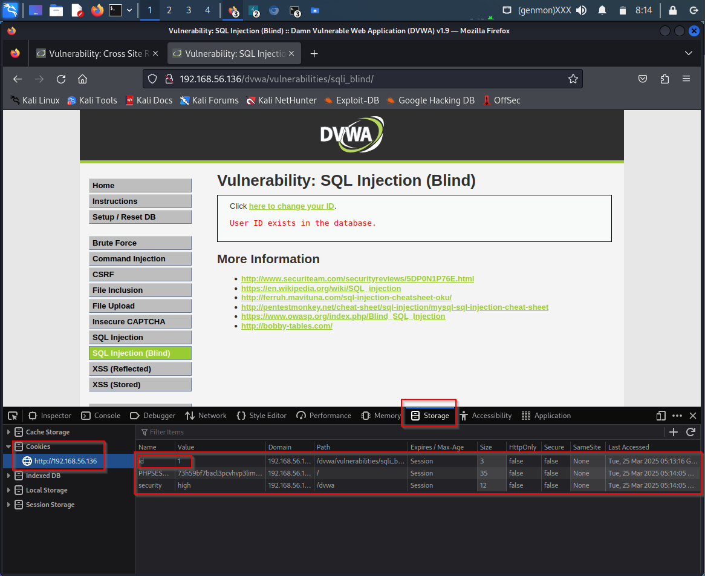Click the insecure connection padlock icon
Image resolution: width=705 pixels, height=576 pixels.
click(x=169, y=79)
